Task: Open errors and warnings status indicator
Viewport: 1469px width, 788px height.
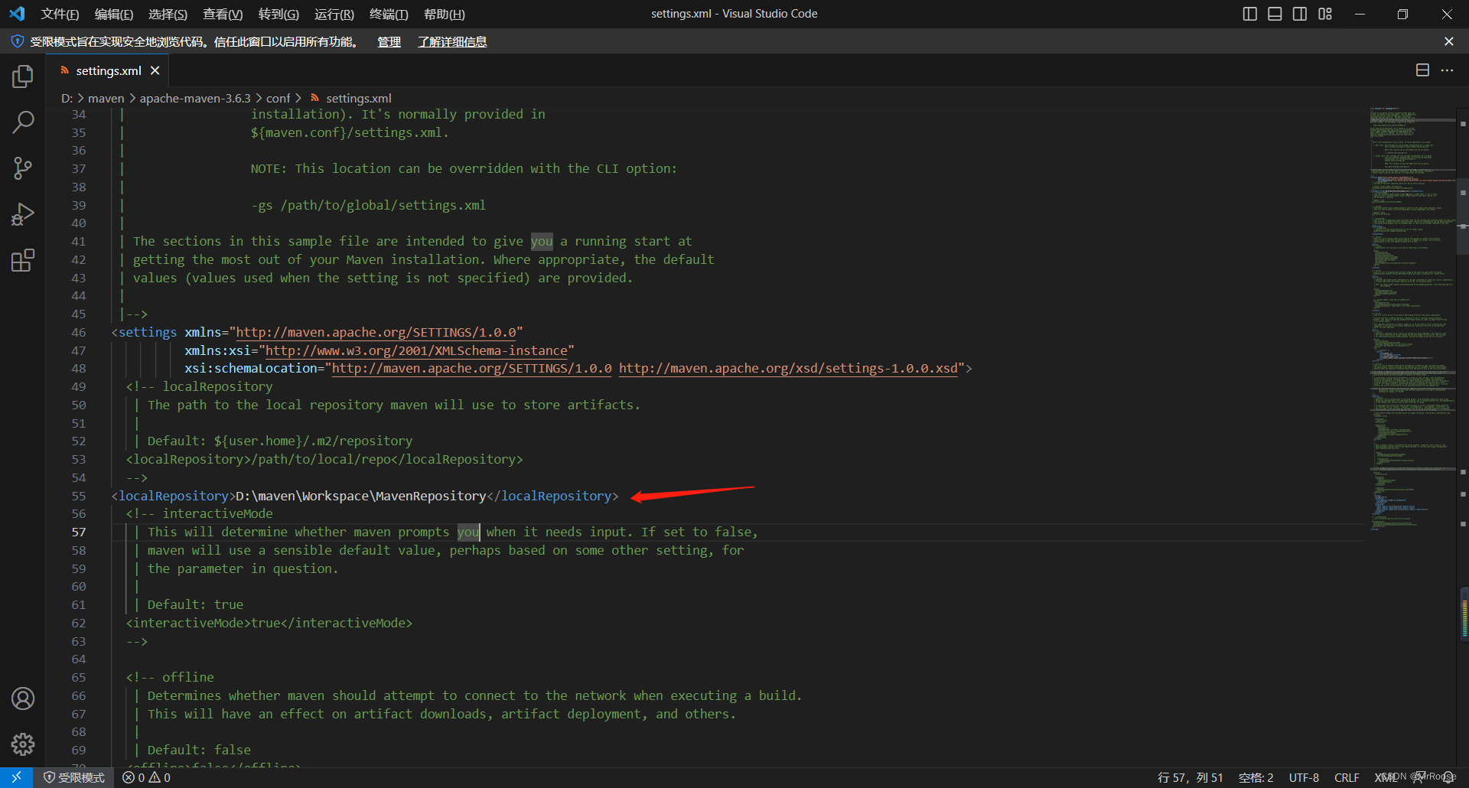Action: coord(147,777)
